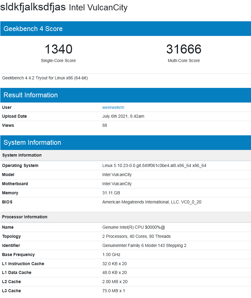Select the Motherboard value 'Intel VulcanCity'
The width and height of the screenshot is (251, 298).
(117, 184)
